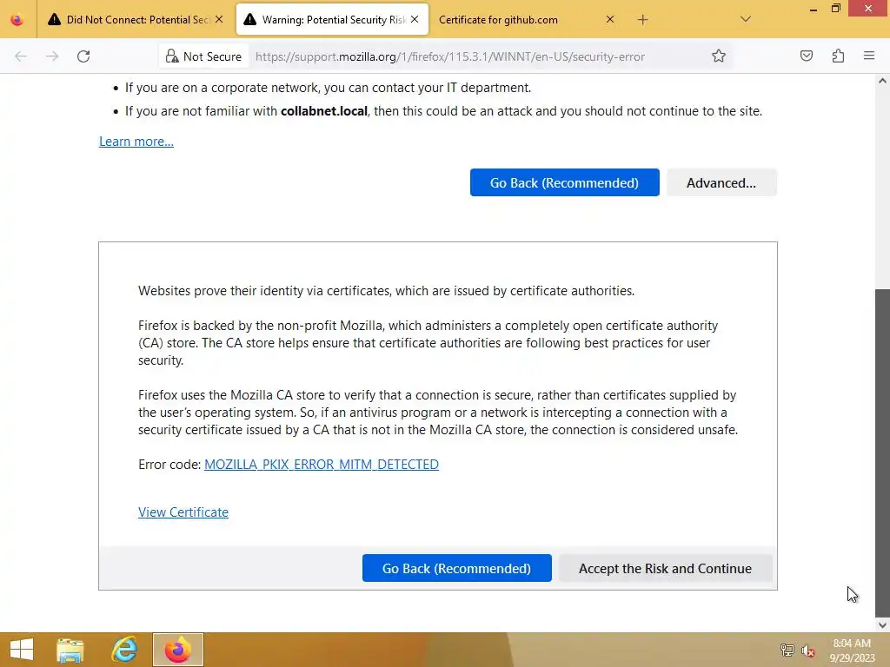The width and height of the screenshot is (890, 667).
Task: Close the 'Did Not Connect' tab
Action: click(219, 19)
